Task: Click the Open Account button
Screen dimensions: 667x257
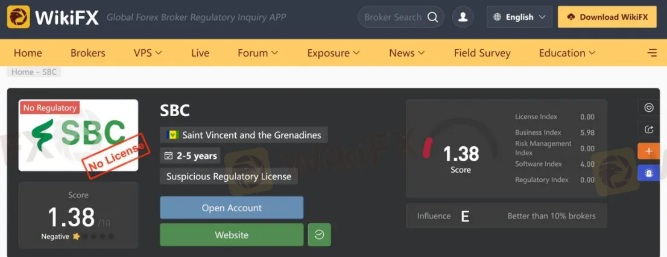Action: pyautogui.click(x=232, y=208)
